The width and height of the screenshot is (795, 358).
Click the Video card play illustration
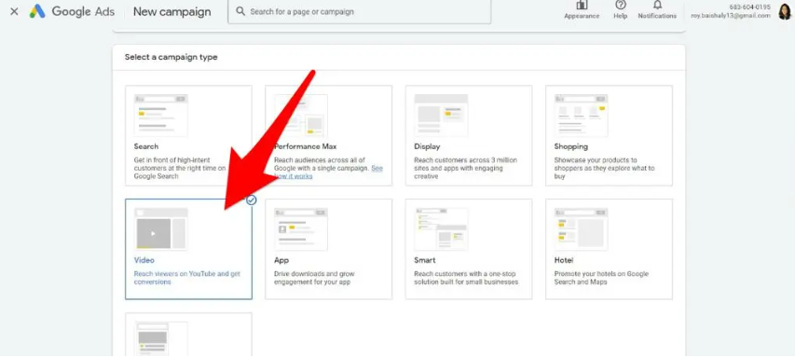pyautogui.click(x=160, y=229)
